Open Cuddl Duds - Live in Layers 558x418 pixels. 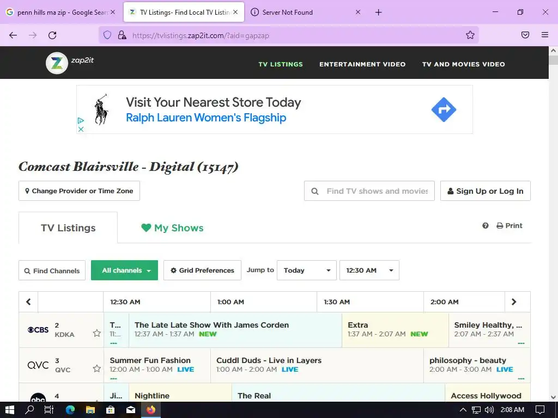[317, 365]
